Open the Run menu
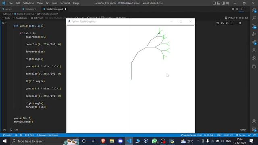 pyautogui.click(x=55, y=3)
